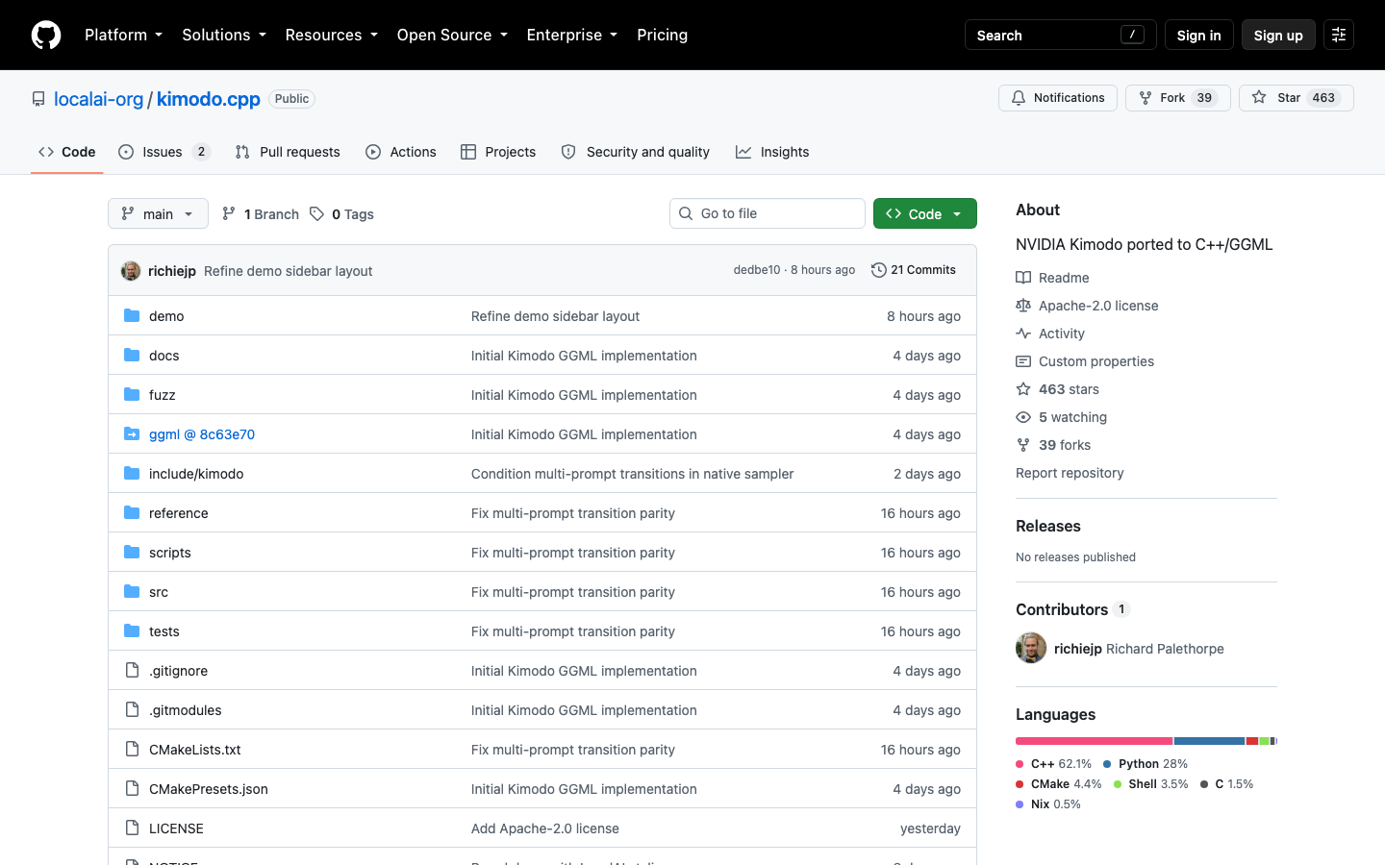Click the ggml submodule icon
1385x865 pixels.
(132, 433)
